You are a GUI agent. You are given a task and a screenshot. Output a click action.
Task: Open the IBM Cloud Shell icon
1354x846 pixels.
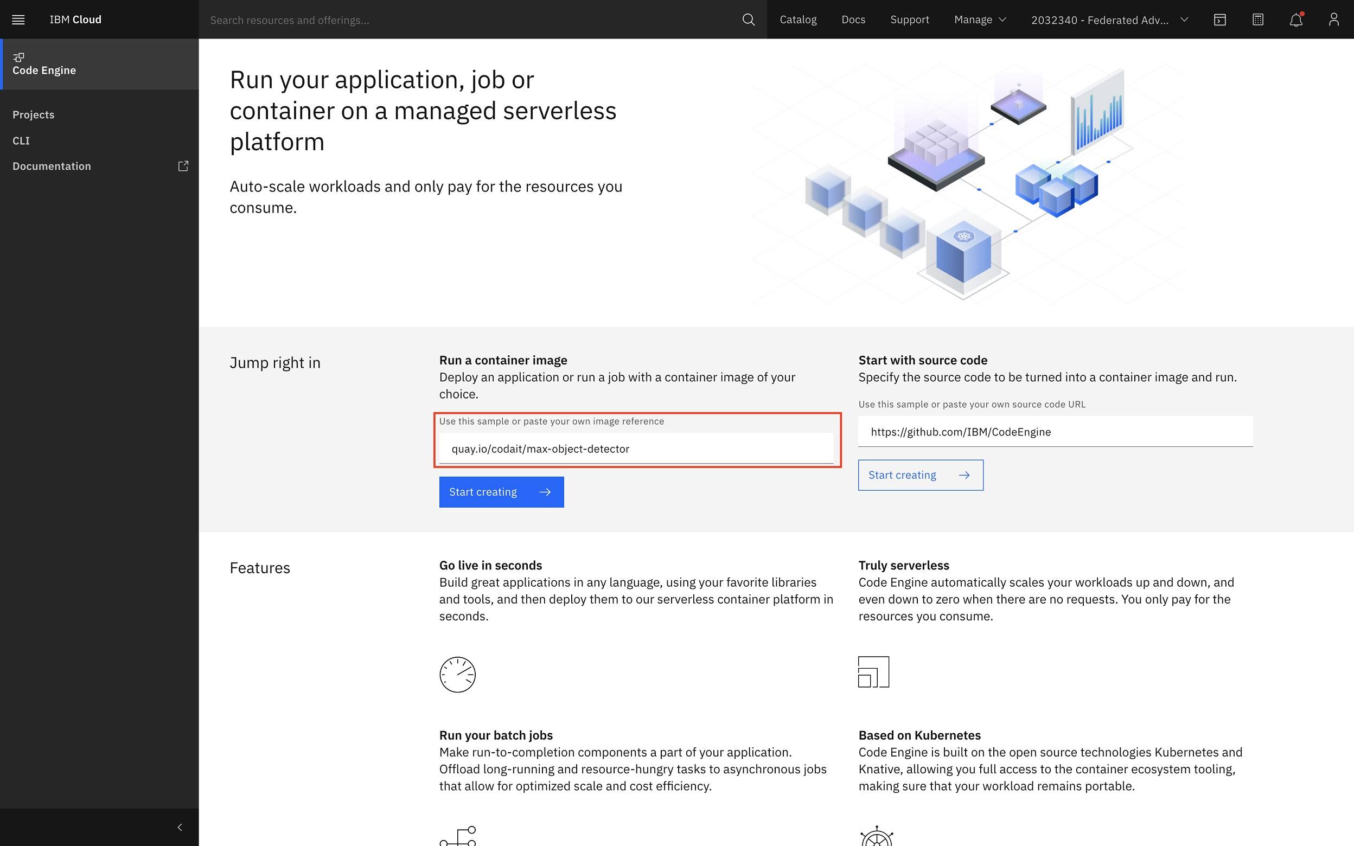click(1219, 20)
